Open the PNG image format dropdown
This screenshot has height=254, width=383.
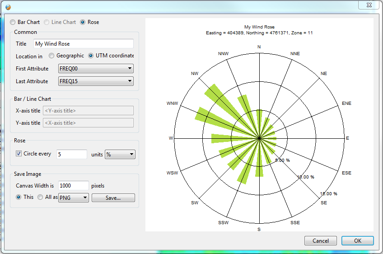pyautogui.click(x=74, y=198)
